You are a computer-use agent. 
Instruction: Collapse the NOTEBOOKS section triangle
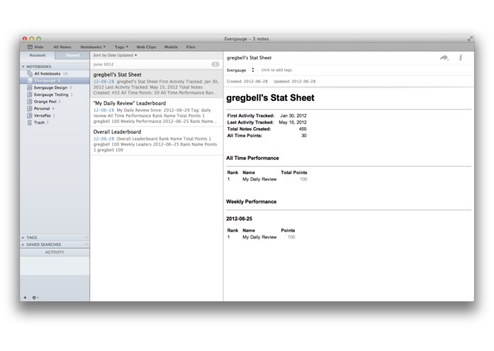pyautogui.click(x=23, y=67)
